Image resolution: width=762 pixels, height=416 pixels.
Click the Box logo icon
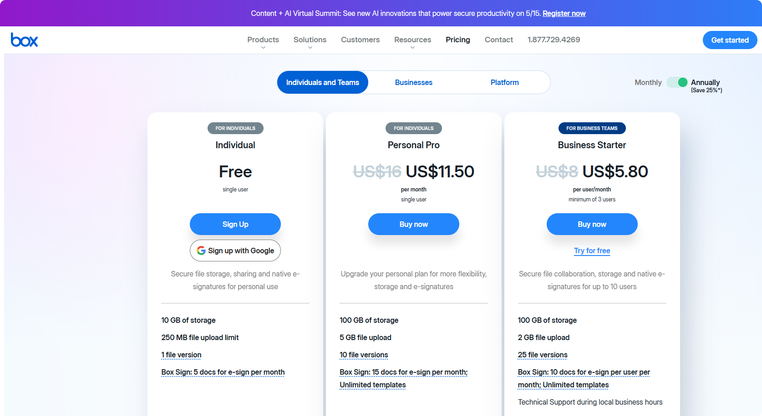tap(25, 40)
